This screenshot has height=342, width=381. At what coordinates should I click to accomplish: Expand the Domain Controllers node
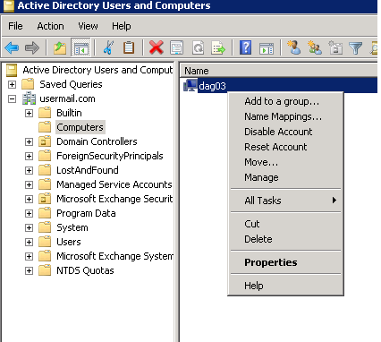pos(29,141)
